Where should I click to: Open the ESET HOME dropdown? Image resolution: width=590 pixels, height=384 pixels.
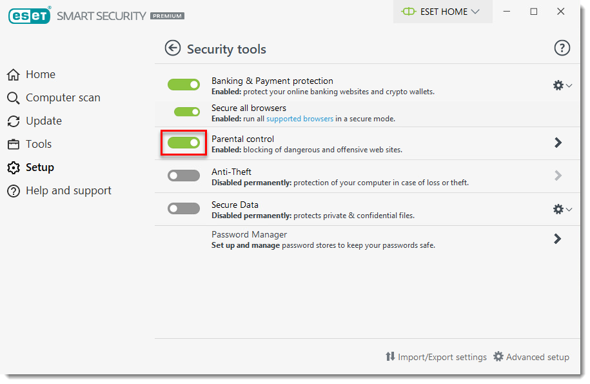coord(442,12)
